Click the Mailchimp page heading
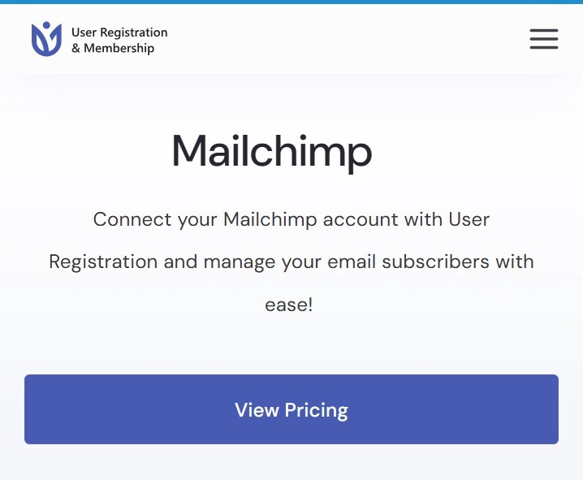This screenshot has height=480, width=583. [271, 152]
